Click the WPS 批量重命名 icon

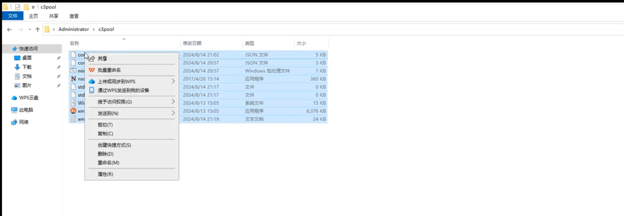point(92,70)
